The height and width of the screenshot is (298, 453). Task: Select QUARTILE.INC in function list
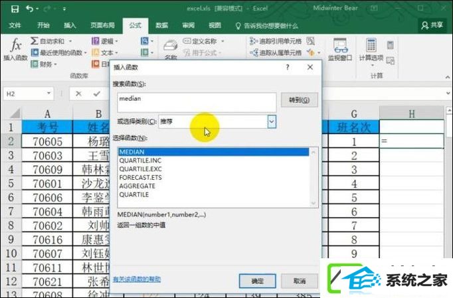point(213,161)
